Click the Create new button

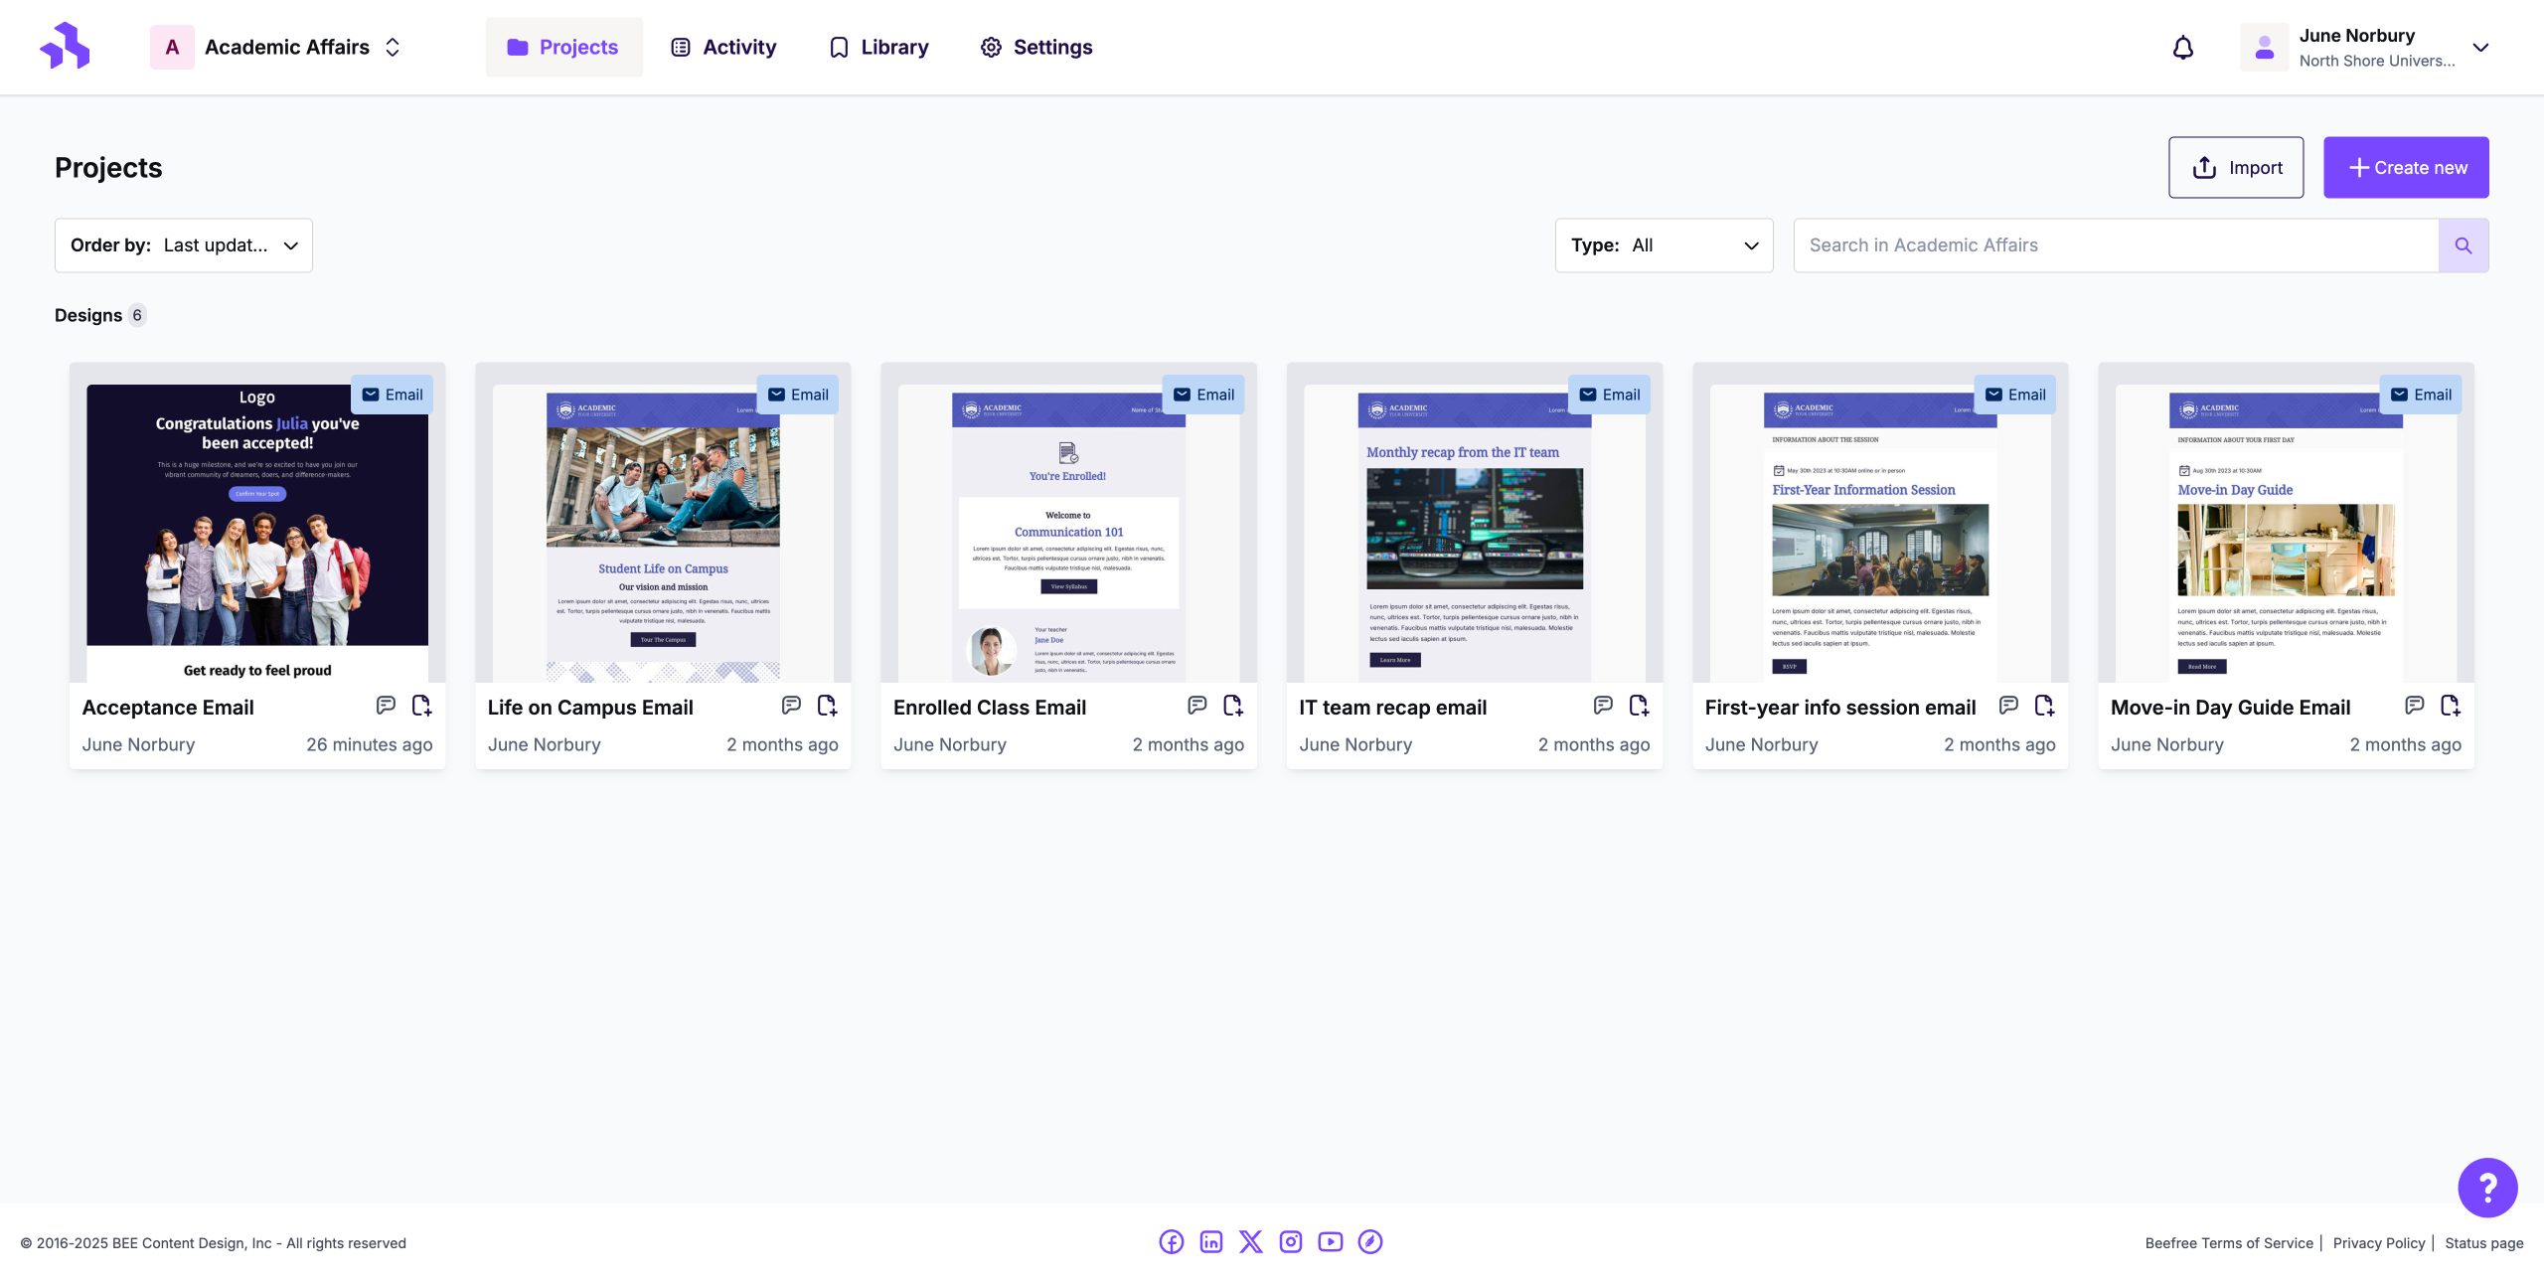[2405, 168]
